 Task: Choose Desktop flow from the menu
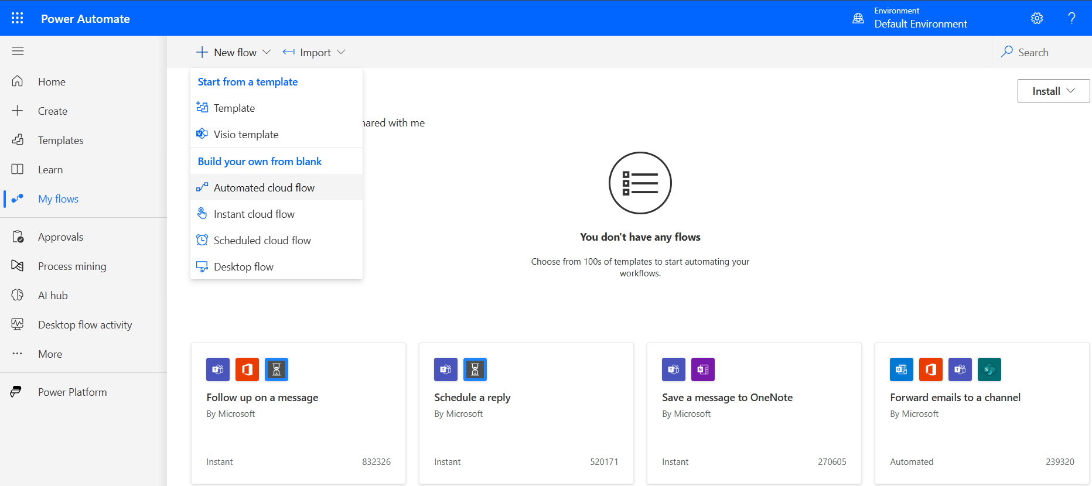pyautogui.click(x=277, y=266)
